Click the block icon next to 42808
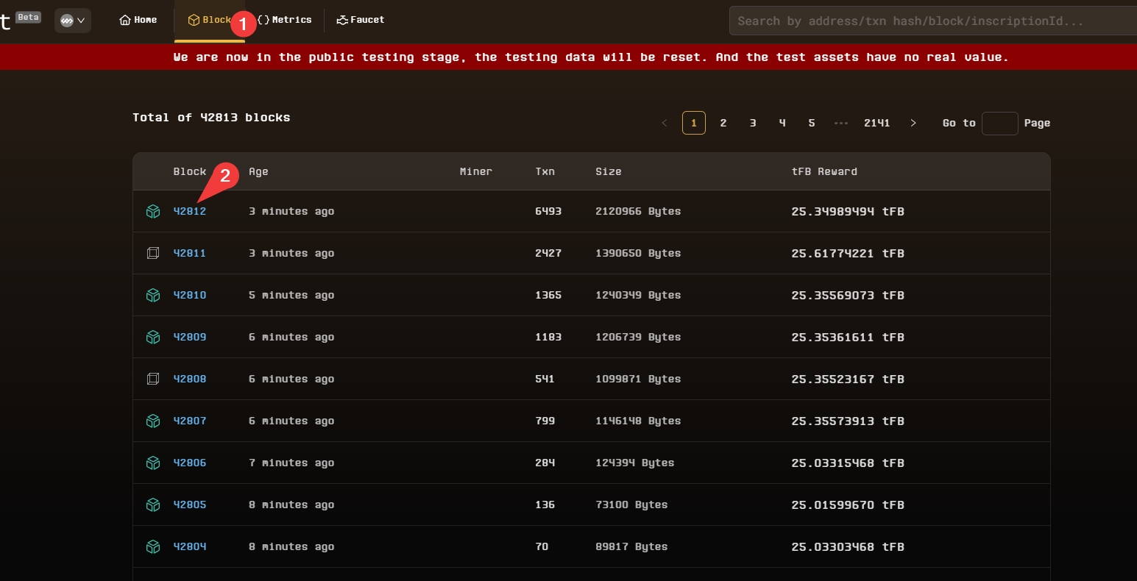Screen dimensions: 1137x581 (x=153, y=379)
